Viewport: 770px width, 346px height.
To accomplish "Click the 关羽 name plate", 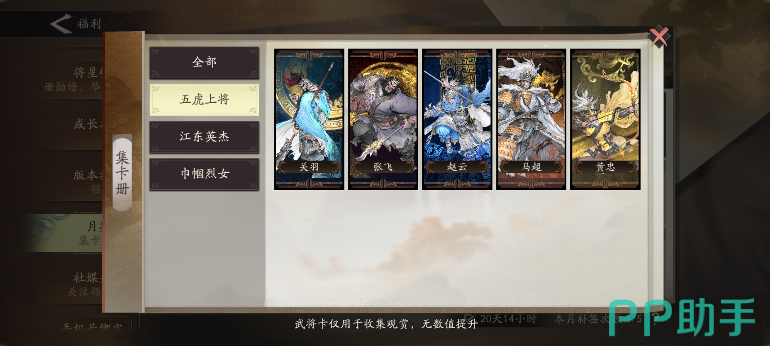I will 309,167.
